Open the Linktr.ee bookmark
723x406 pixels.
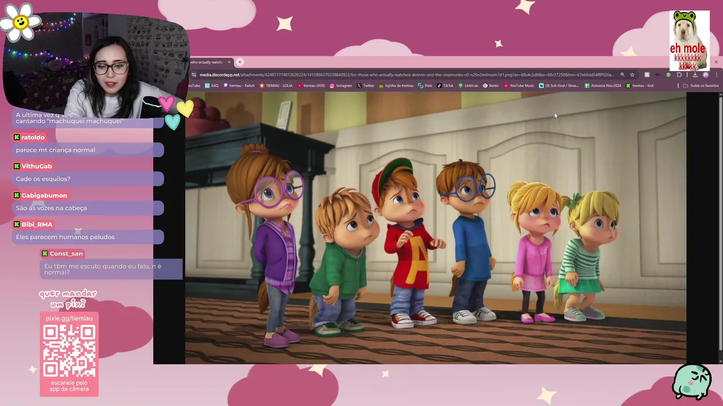coord(468,86)
